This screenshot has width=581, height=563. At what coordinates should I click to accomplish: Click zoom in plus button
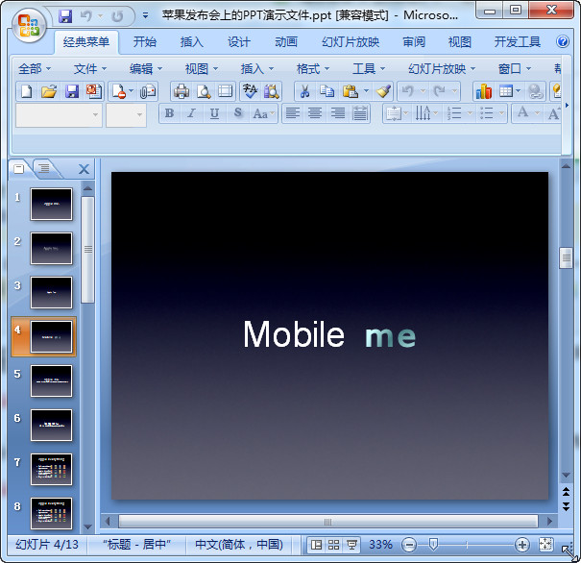point(522,545)
